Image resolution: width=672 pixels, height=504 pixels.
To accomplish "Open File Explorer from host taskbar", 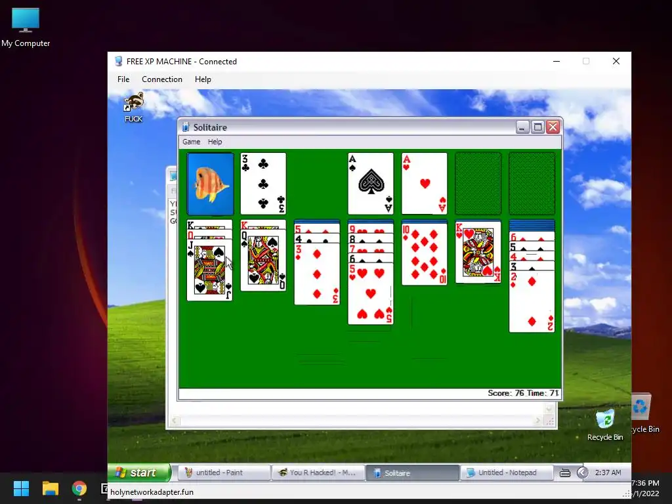I will pyautogui.click(x=50, y=488).
